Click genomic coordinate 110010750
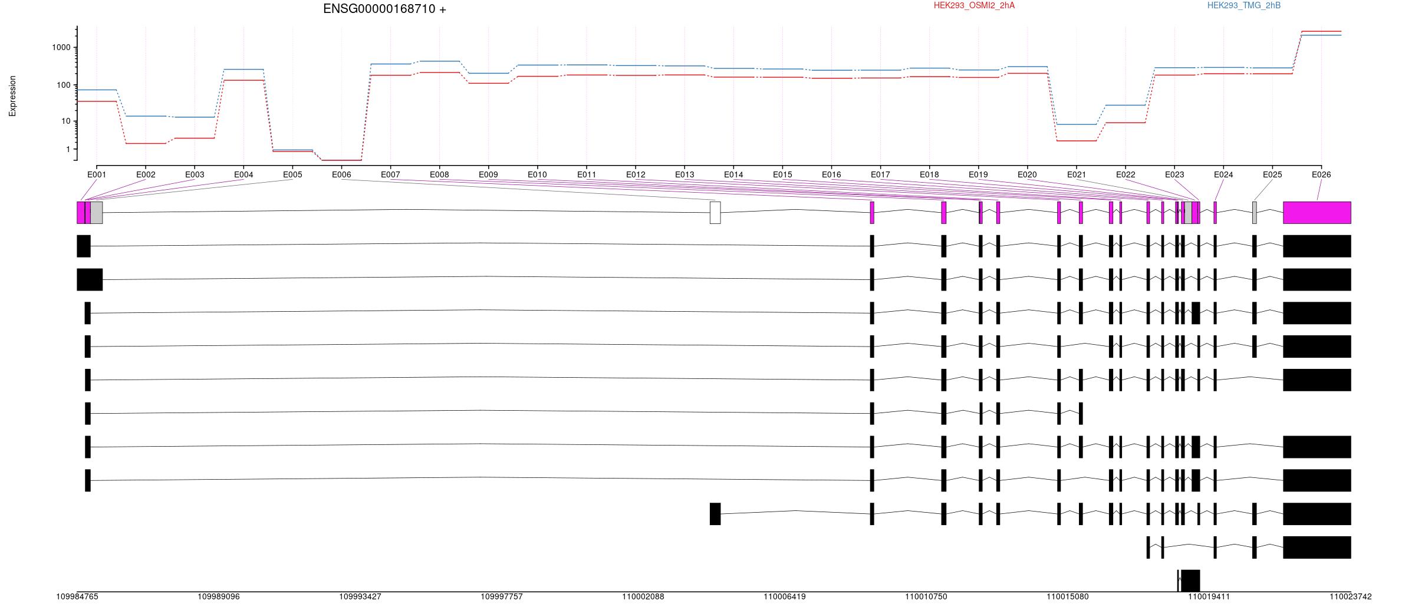Viewport: 1415px width, 607px height. (926, 596)
